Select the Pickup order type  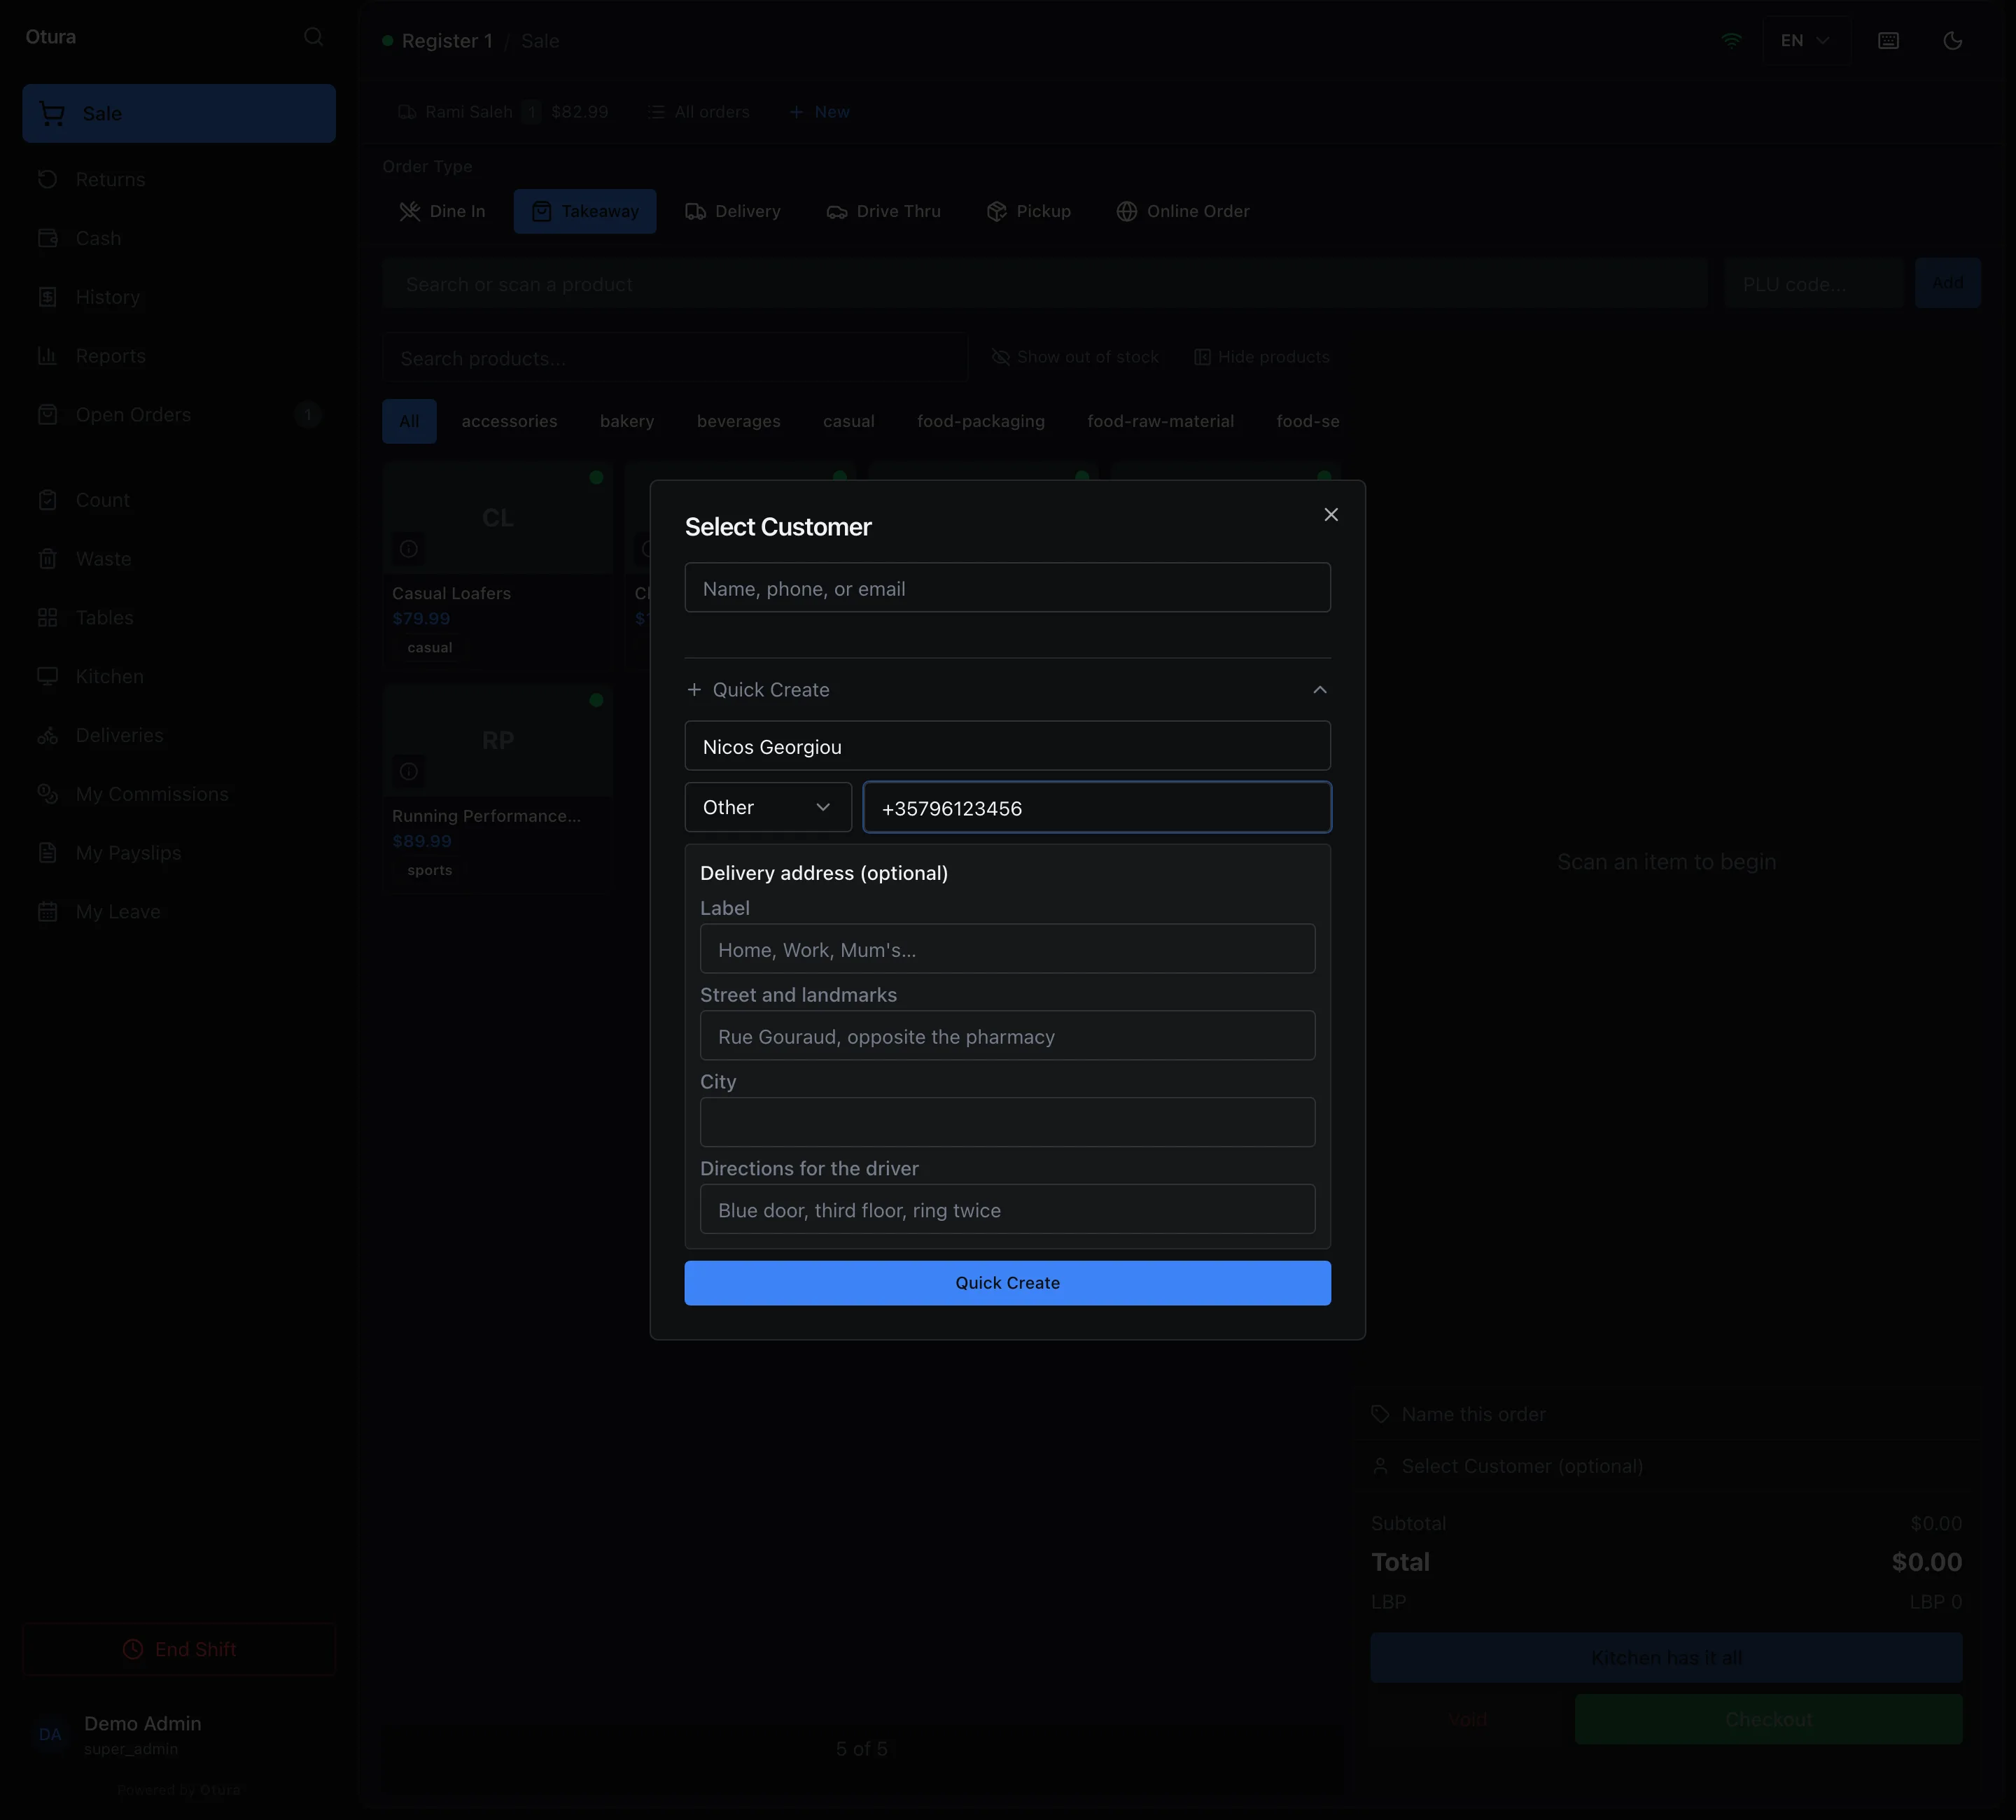(x=1029, y=211)
